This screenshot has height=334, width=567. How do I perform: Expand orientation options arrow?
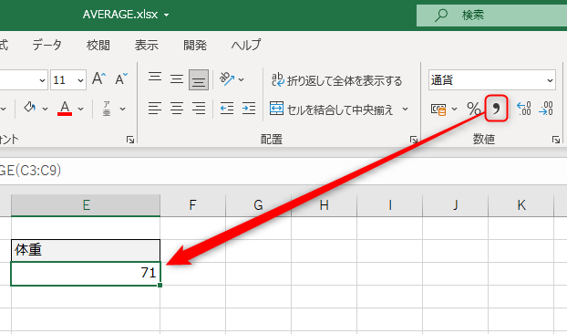pos(242,79)
